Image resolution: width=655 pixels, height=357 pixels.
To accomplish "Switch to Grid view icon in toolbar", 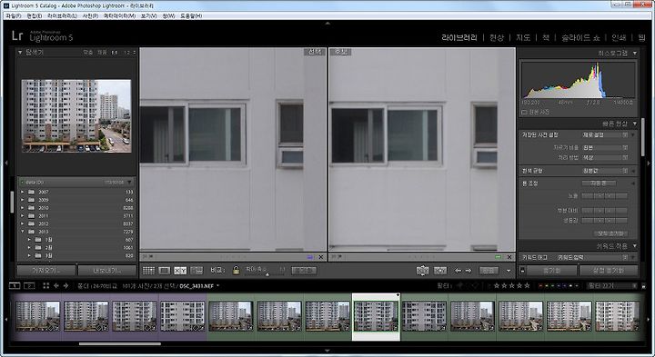I will [148, 271].
